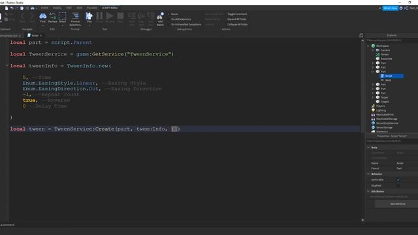Click the ServerStorage icon in Explorer
The height and width of the screenshot is (235, 418).
373,127
